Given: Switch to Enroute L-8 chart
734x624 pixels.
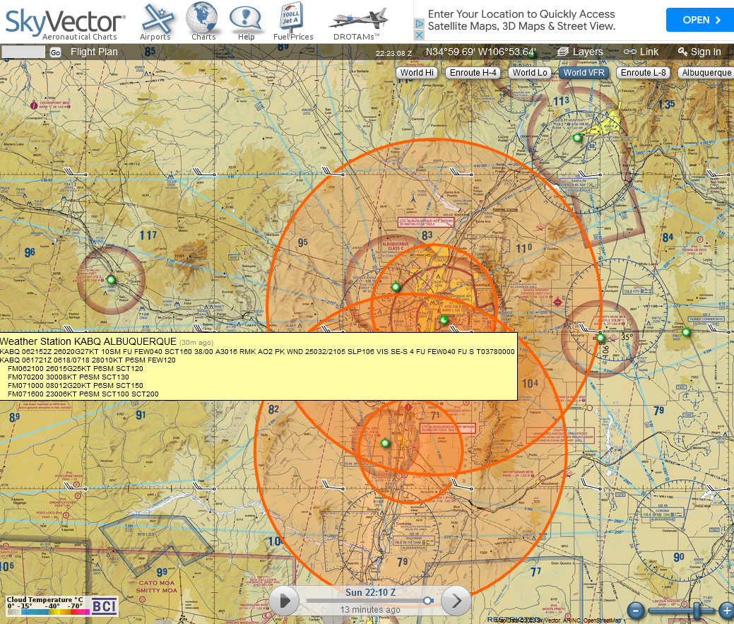Looking at the screenshot, I should pos(643,73).
